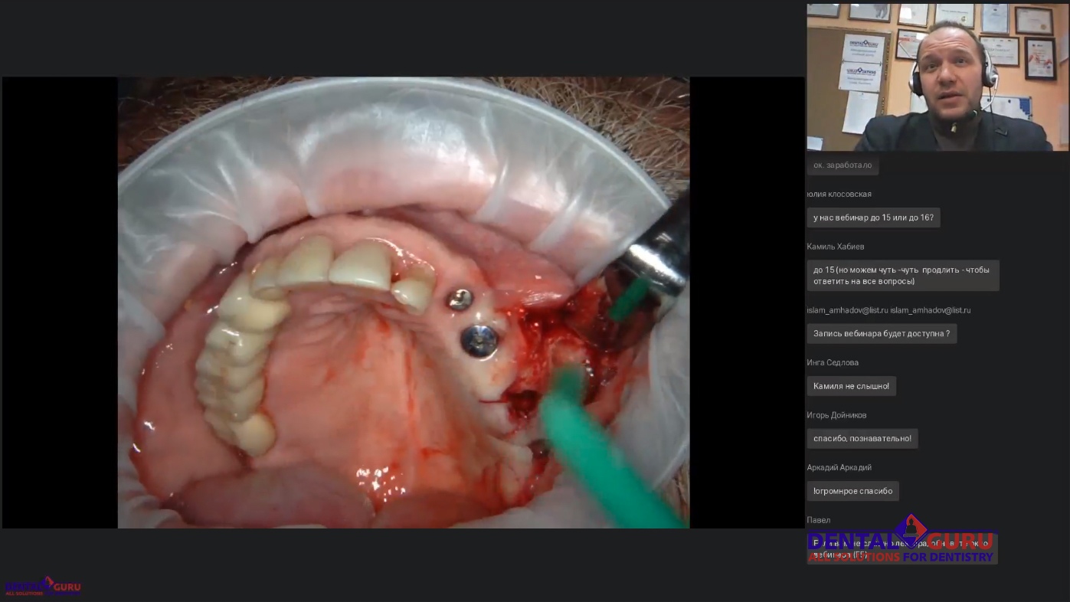Select the "спасибо, познавательно!" chat bubble
Image resolution: width=1070 pixels, height=602 pixels.
click(x=862, y=439)
